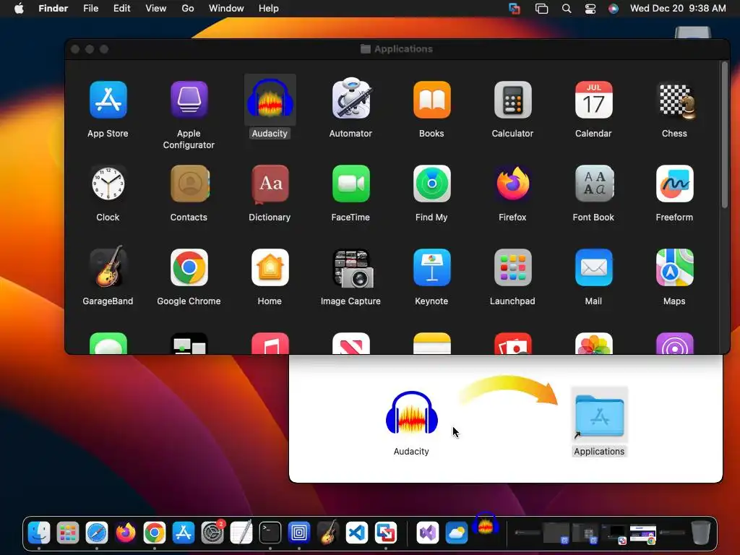Image resolution: width=740 pixels, height=555 pixels.
Task: Open the Edit menu
Action: coord(121,9)
